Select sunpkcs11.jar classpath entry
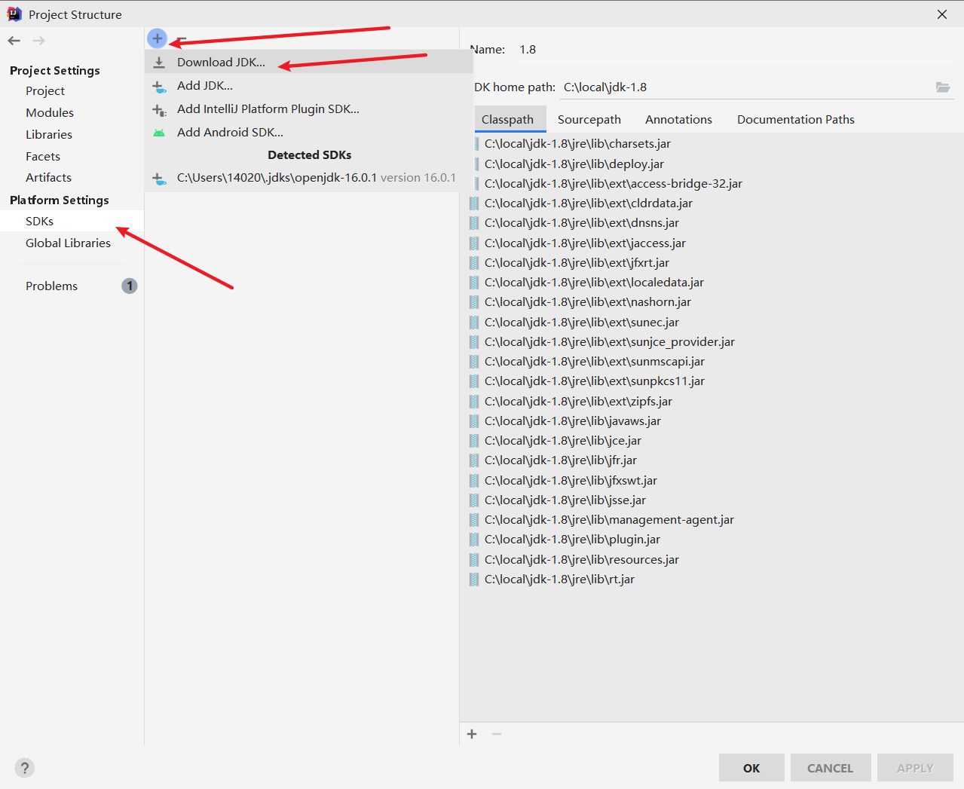 coord(595,381)
